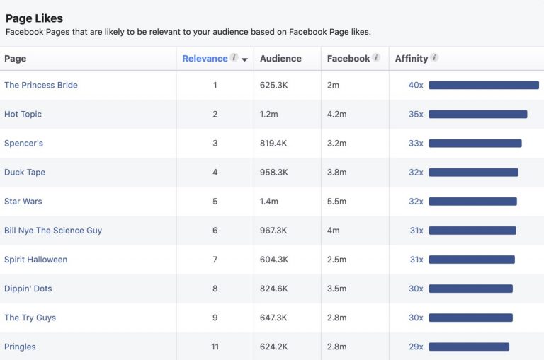Open the Dippin' Dots page link

tap(28, 289)
